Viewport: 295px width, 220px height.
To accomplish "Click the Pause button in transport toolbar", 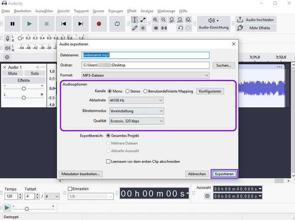I will pyautogui.click(x=12, y=24).
